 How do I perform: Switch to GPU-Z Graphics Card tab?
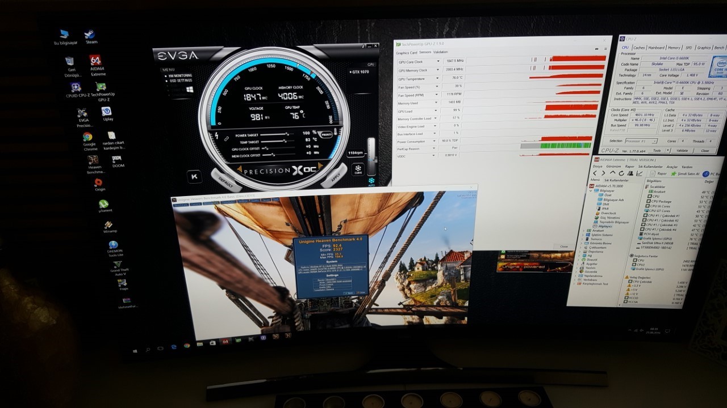[406, 52]
